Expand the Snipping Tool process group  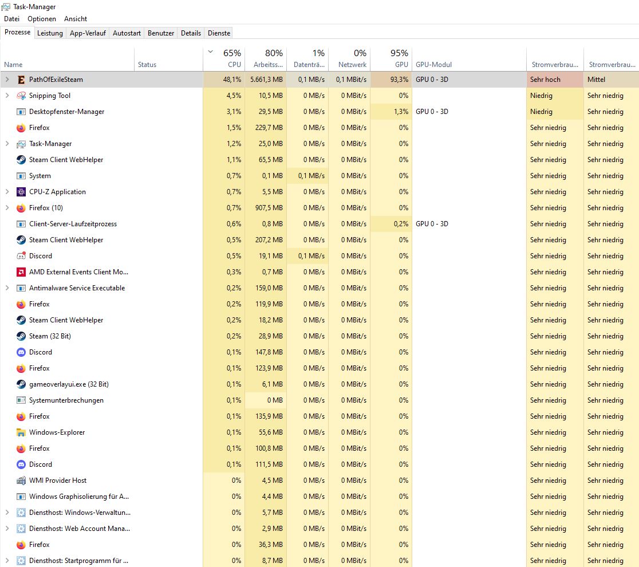pos(7,96)
